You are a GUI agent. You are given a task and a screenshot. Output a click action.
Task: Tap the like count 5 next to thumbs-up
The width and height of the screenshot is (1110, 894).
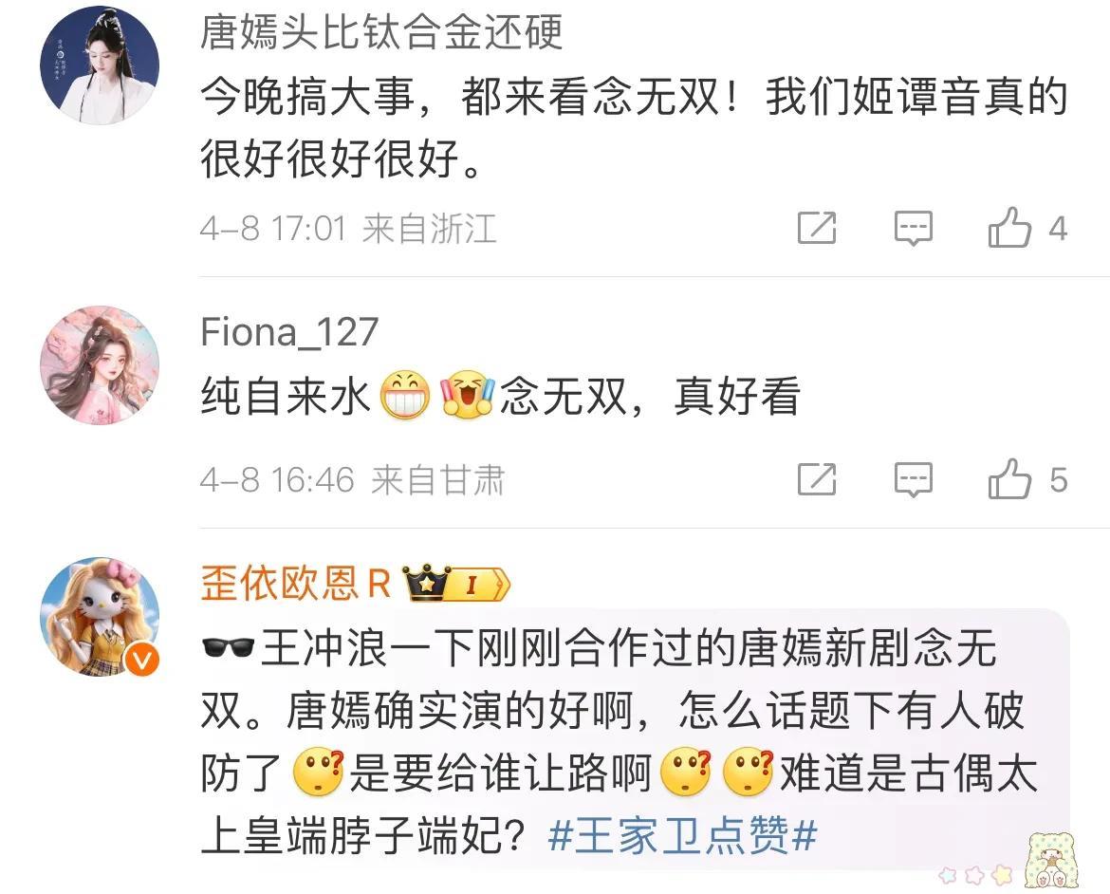tap(1059, 480)
